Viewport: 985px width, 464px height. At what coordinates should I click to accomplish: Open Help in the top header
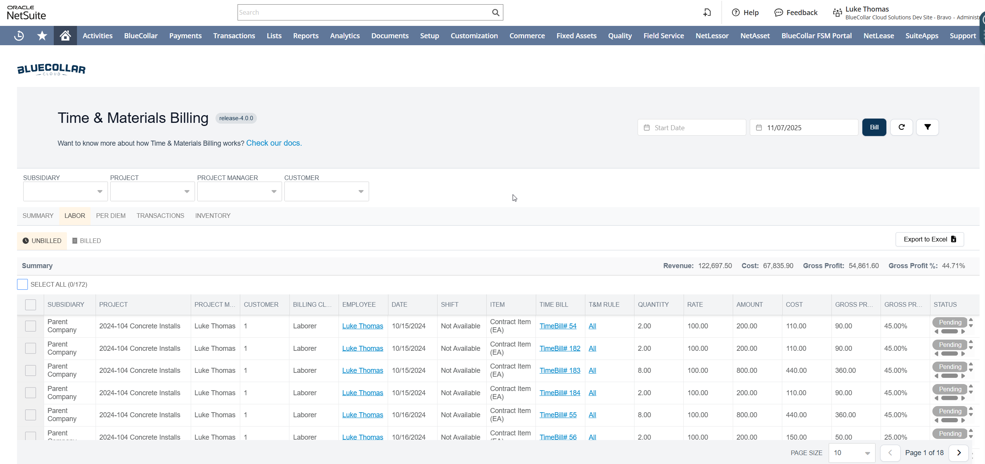pyautogui.click(x=745, y=12)
